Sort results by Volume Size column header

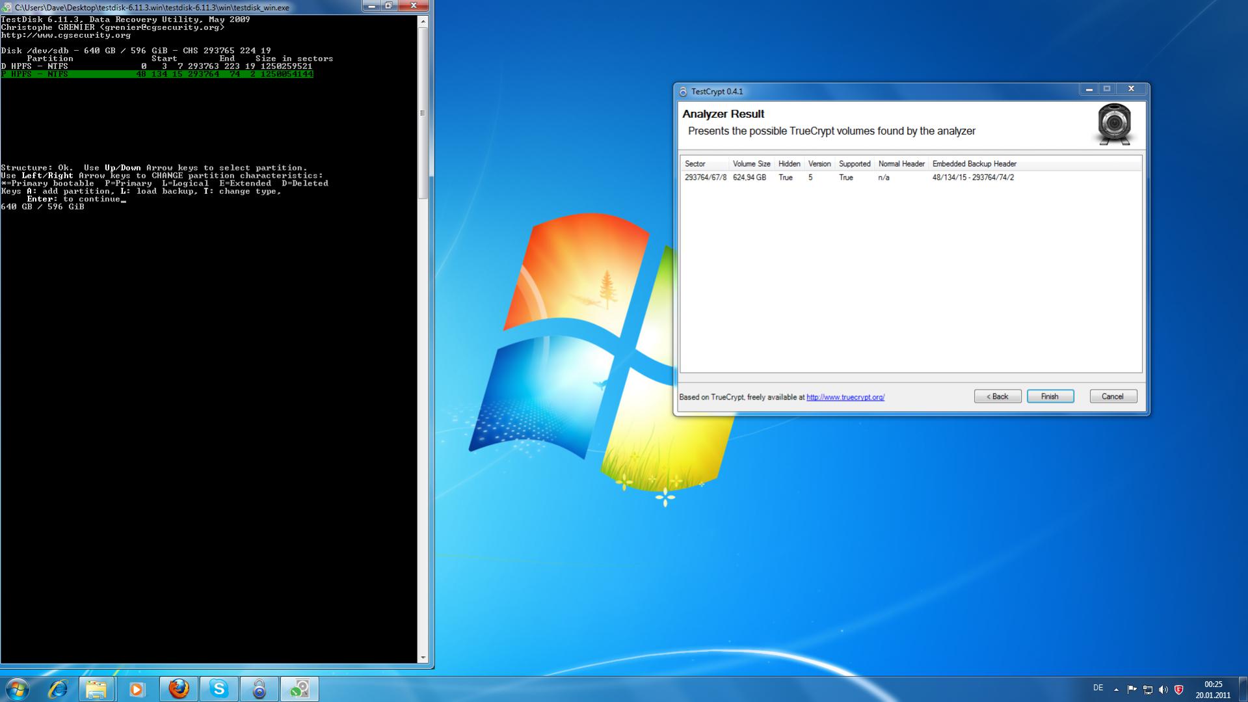point(752,164)
